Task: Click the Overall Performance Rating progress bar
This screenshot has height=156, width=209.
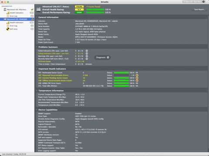Action: [95, 13]
